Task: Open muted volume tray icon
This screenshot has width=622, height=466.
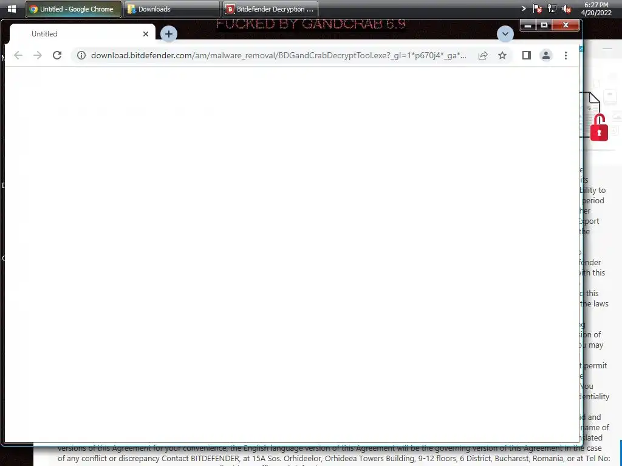Action: click(567, 8)
